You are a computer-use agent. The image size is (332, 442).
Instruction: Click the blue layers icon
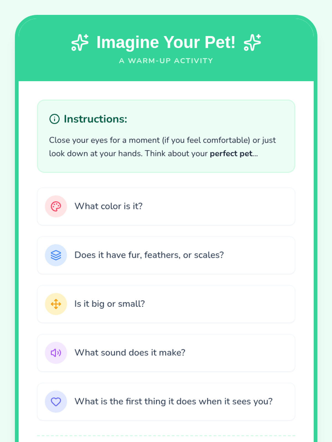pyautogui.click(x=56, y=255)
